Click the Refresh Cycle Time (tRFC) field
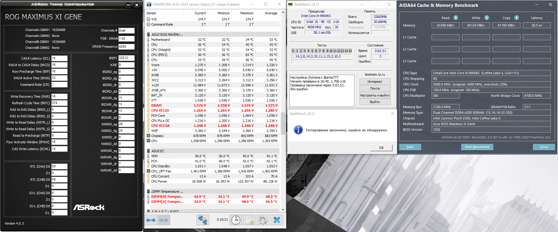Image resolution: width=558 pixels, height=232 pixels. (x=59, y=103)
